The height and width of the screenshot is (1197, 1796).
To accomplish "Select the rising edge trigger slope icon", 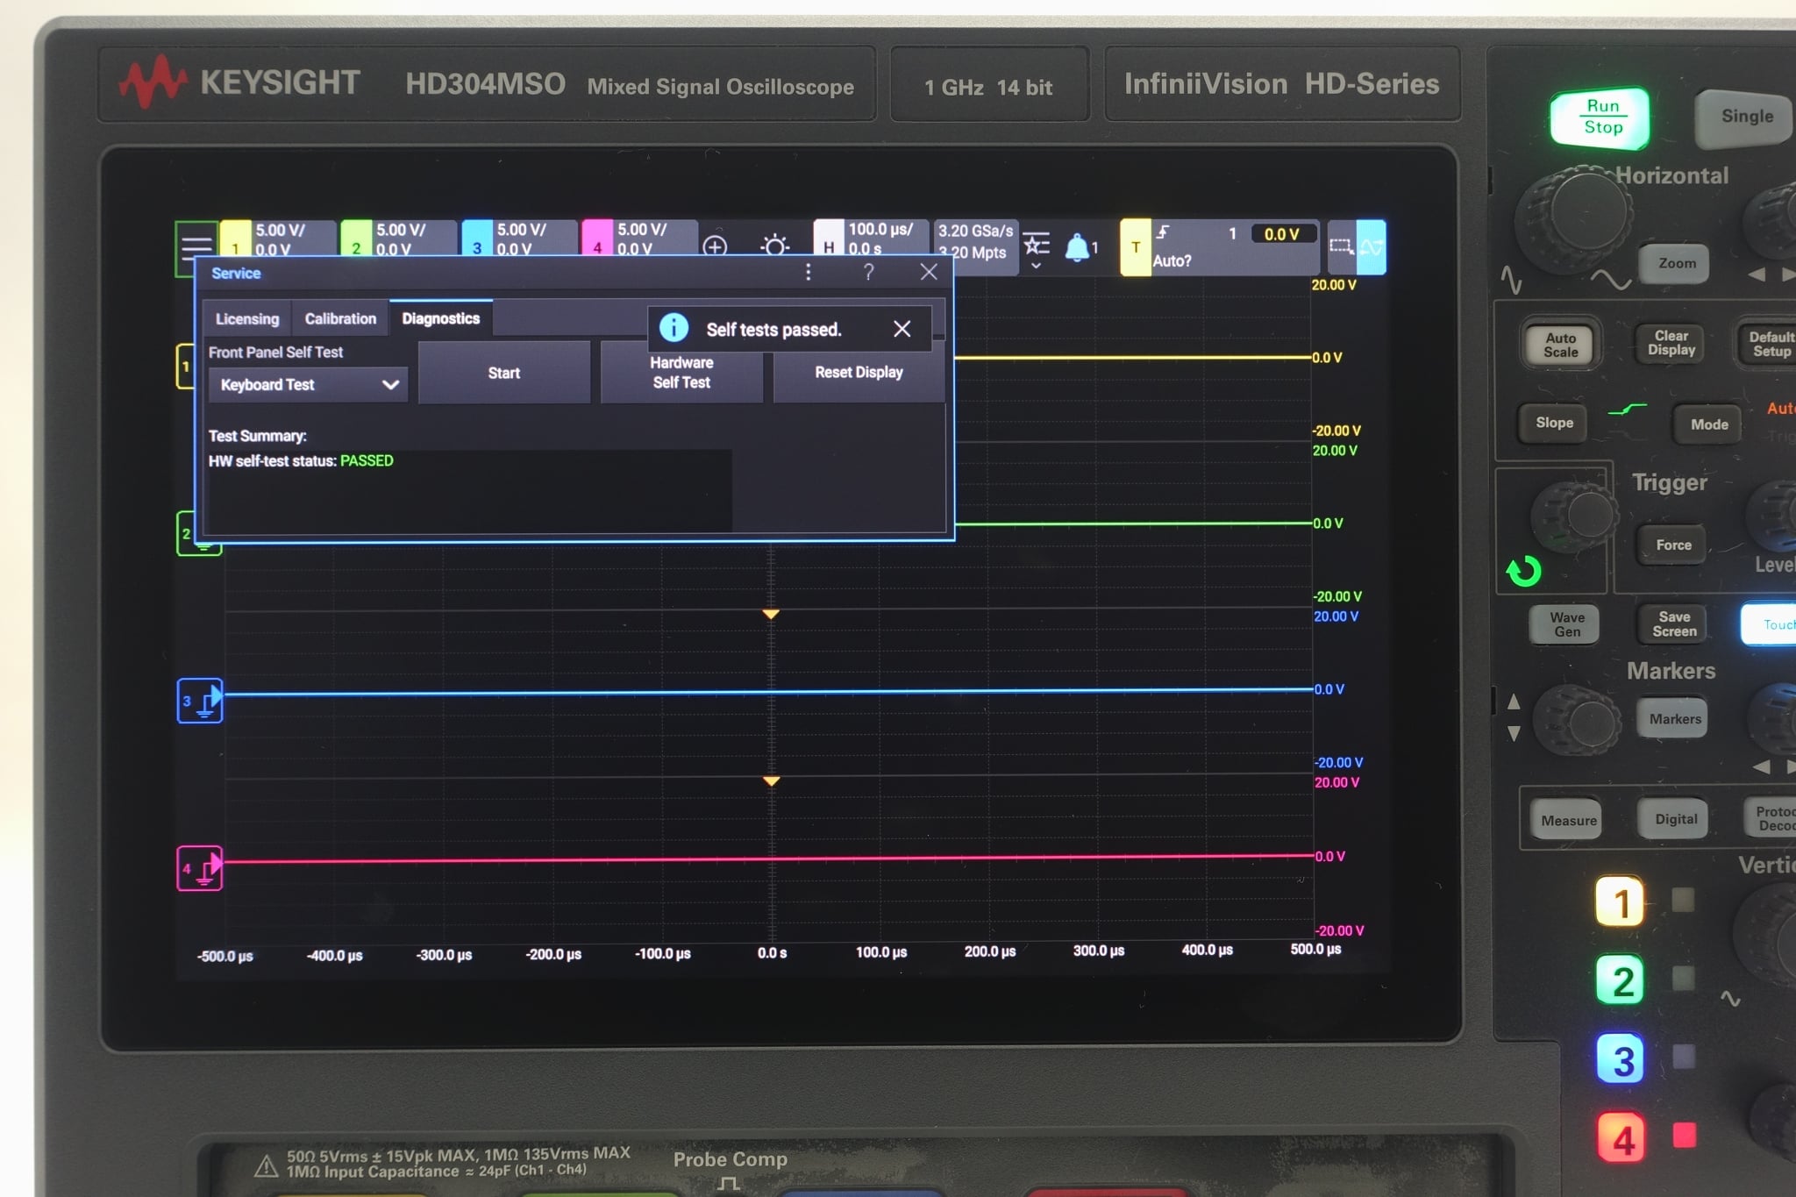I will [1163, 232].
